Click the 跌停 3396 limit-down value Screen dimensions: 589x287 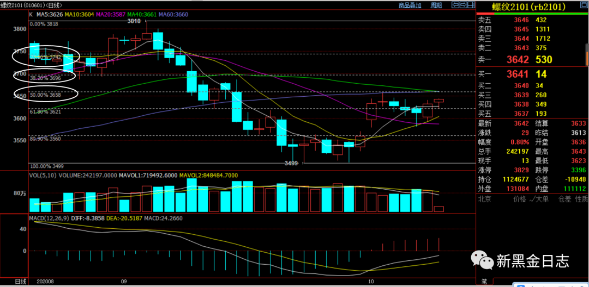579,170
